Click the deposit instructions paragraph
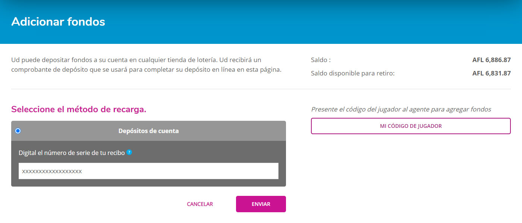Image resolution: width=522 pixels, height=223 pixels. coord(146,65)
